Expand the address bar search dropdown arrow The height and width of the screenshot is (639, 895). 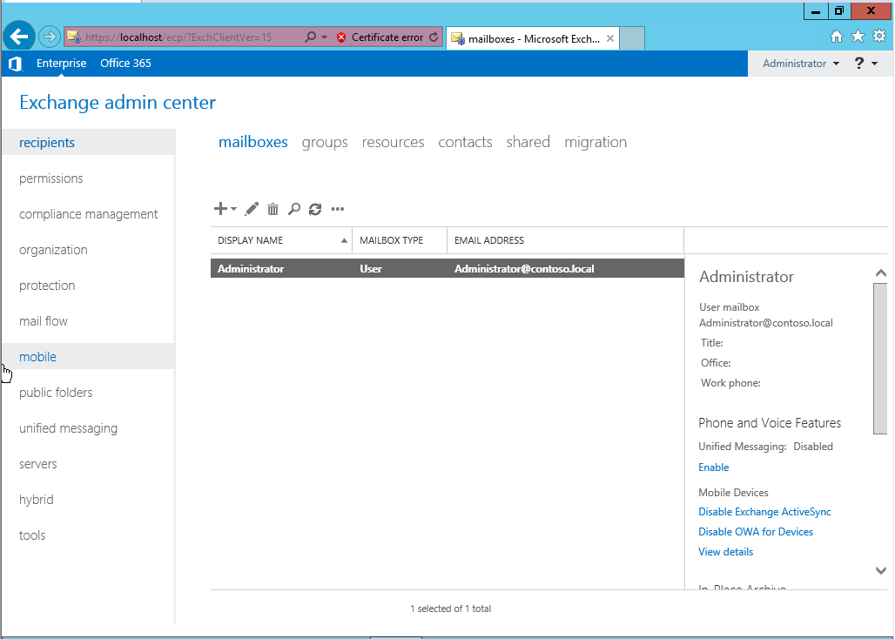click(324, 37)
